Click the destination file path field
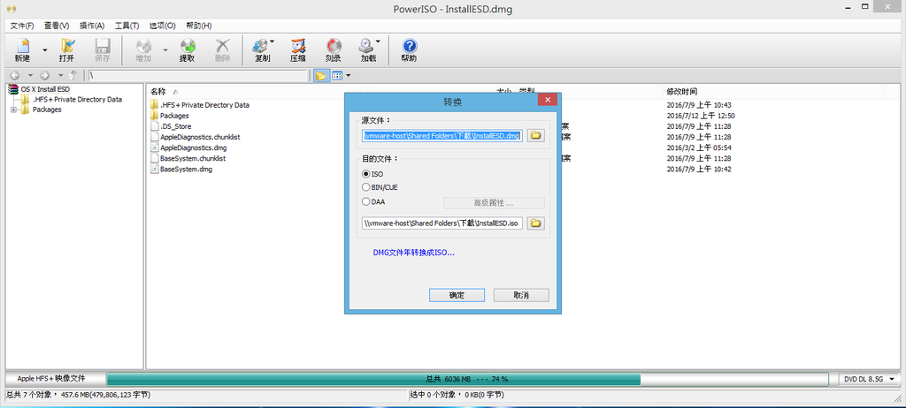906x408 pixels. coord(442,223)
